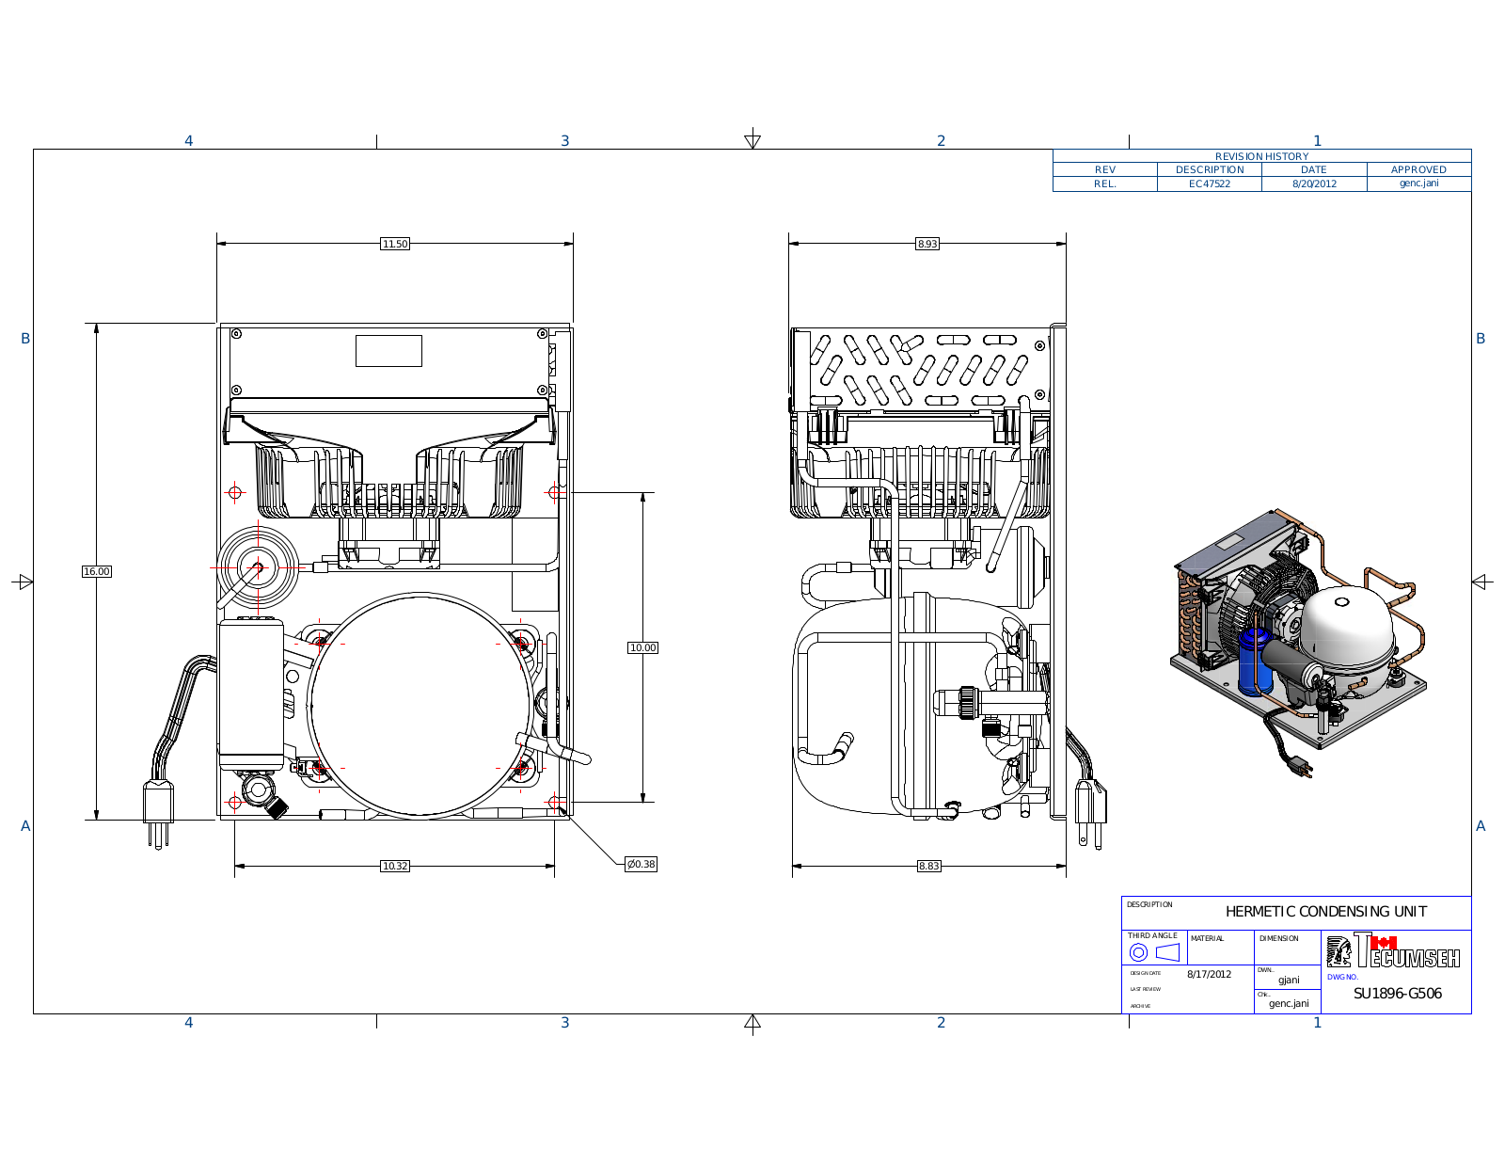Select the Ø0.38 hole diameter callout

641,864
